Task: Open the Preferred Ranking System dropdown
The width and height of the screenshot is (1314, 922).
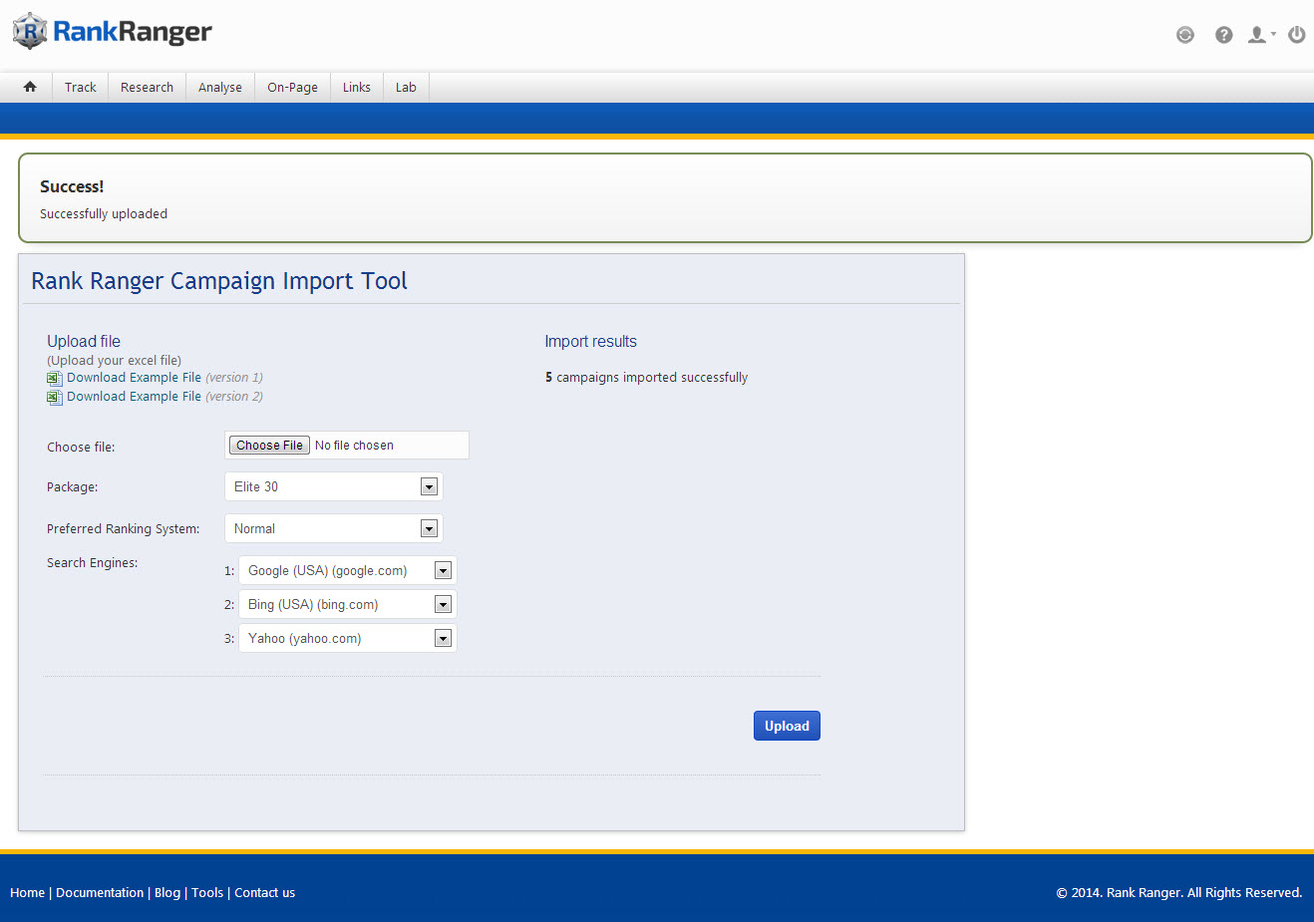Action: tap(333, 528)
